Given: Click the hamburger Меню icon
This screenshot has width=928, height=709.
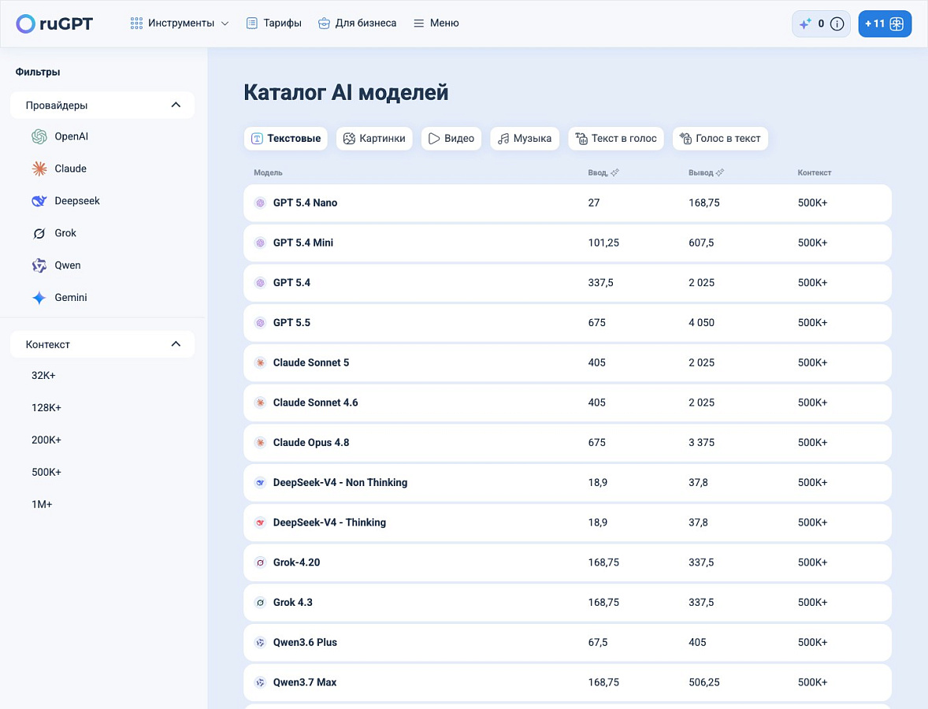Looking at the screenshot, I should [418, 23].
